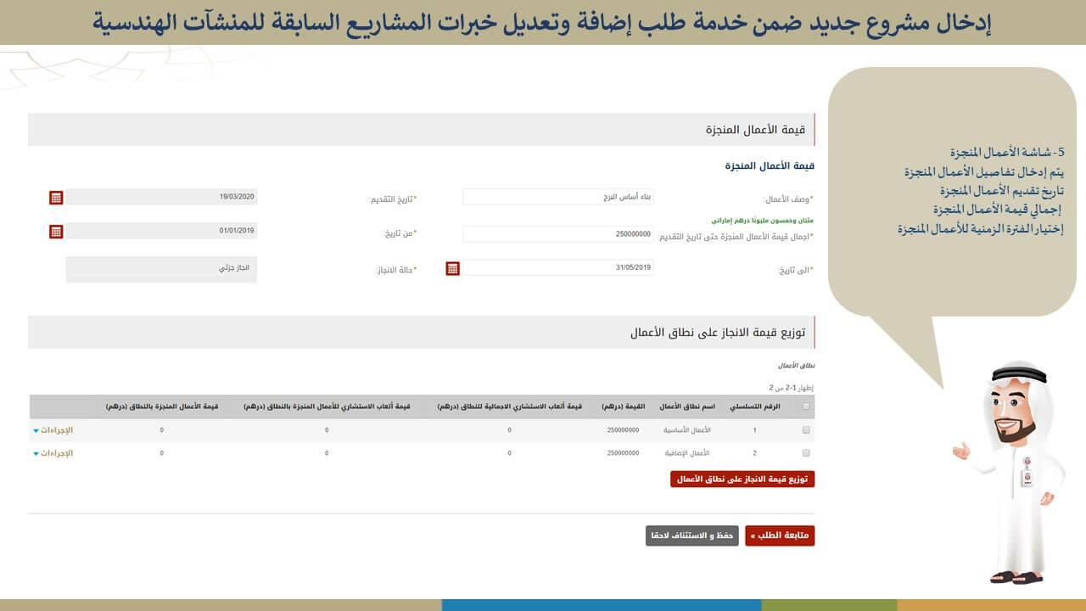Toggle the select-all checkbox in table header
1086x611 pixels.
pos(805,406)
